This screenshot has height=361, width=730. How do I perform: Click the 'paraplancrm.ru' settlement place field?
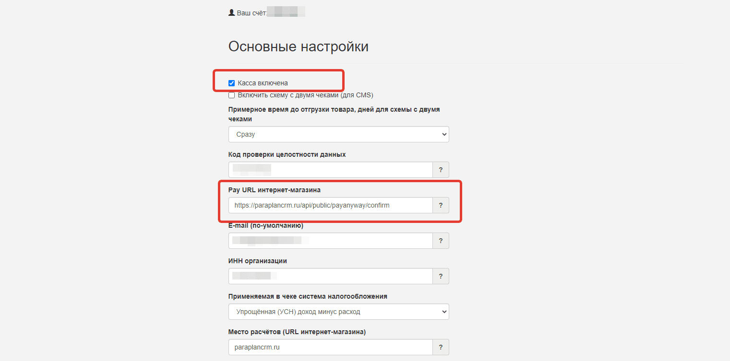331,347
